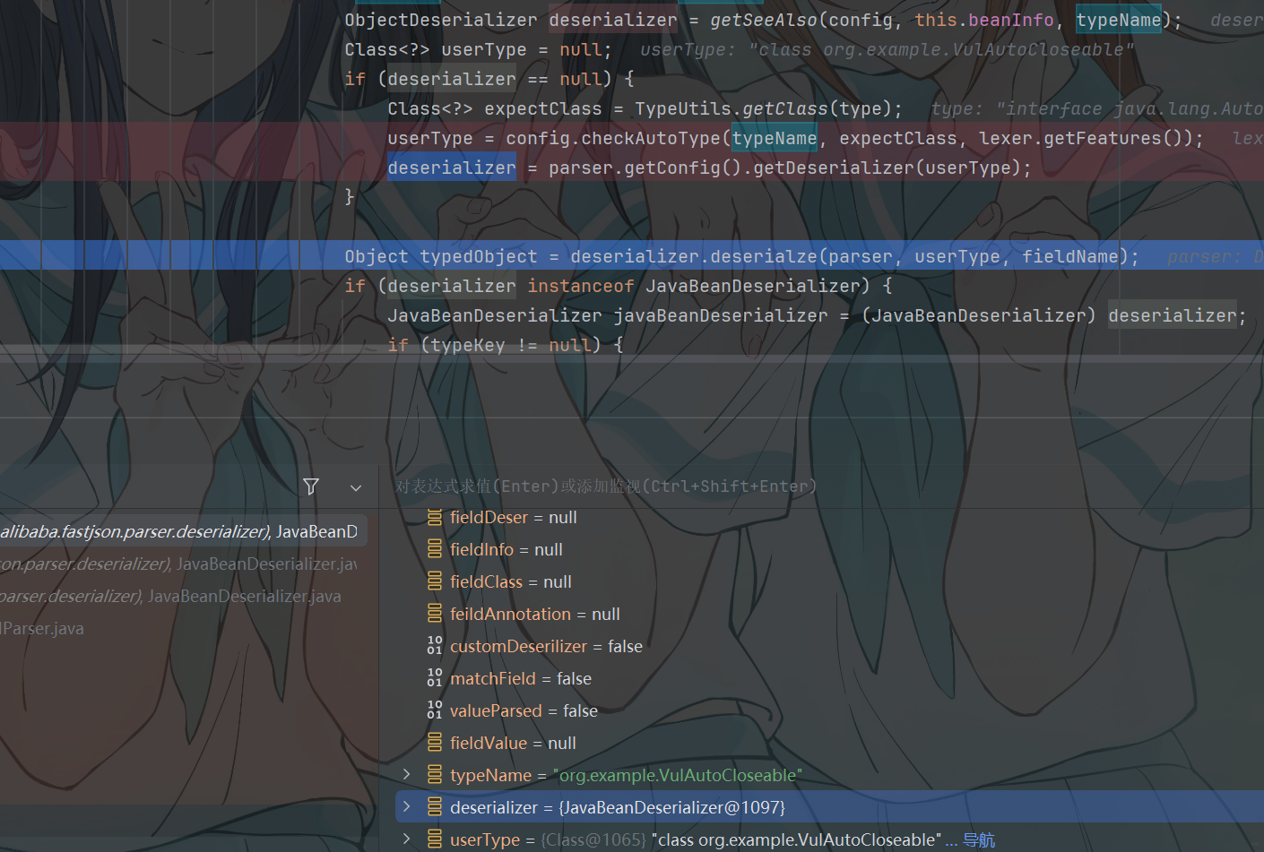Select the fieldInfo = null variable row
The width and height of the screenshot is (1264, 852).
pyautogui.click(x=829, y=549)
